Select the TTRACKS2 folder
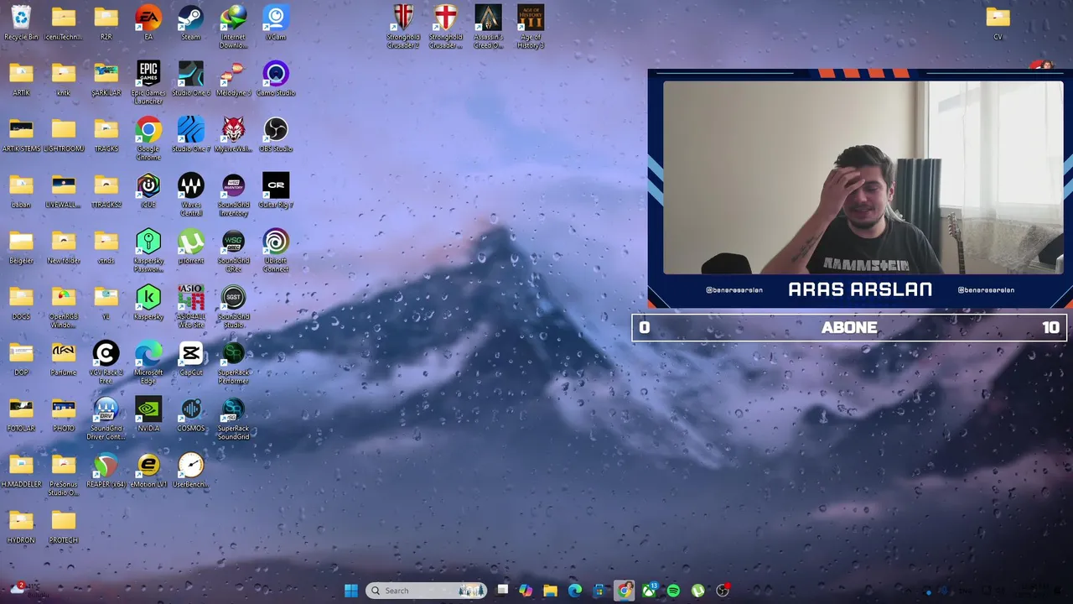Viewport: 1073px width, 604px height. 106,190
